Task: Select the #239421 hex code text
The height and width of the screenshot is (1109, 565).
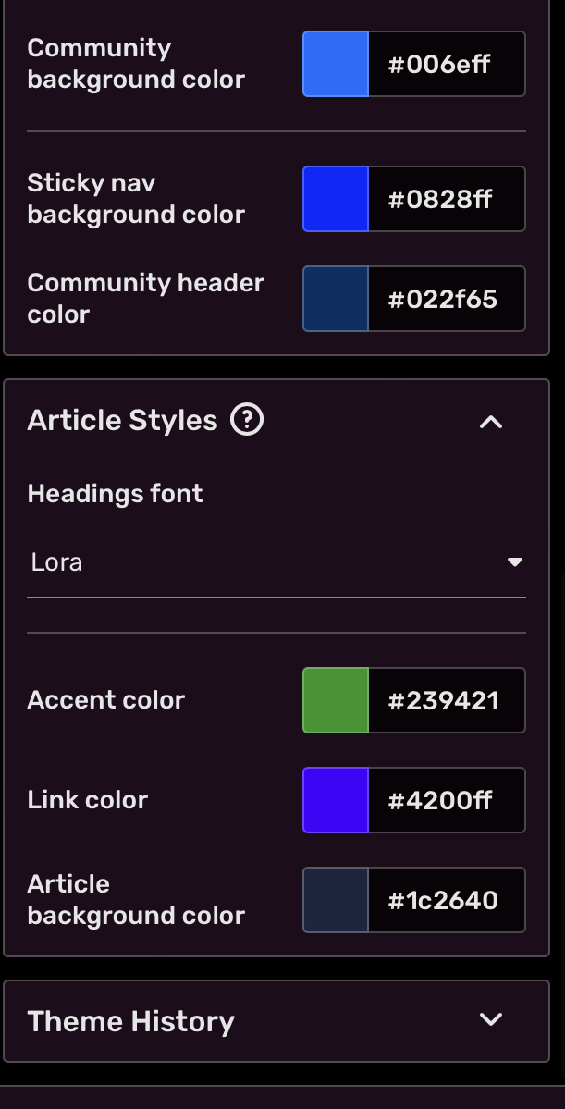Action: (x=448, y=700)
